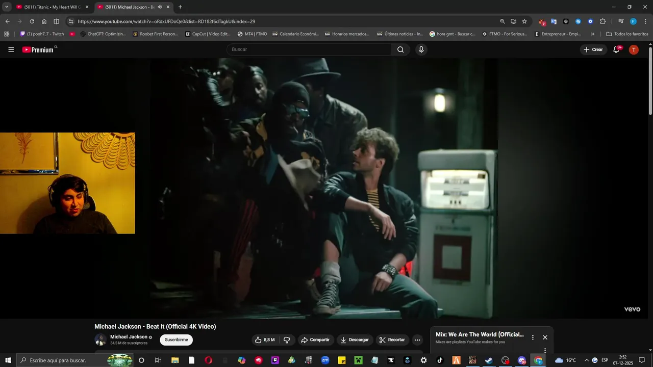The image size is (653, 367).
Task: Open Chrome three-dot menu
Action: tap(645, 21)
